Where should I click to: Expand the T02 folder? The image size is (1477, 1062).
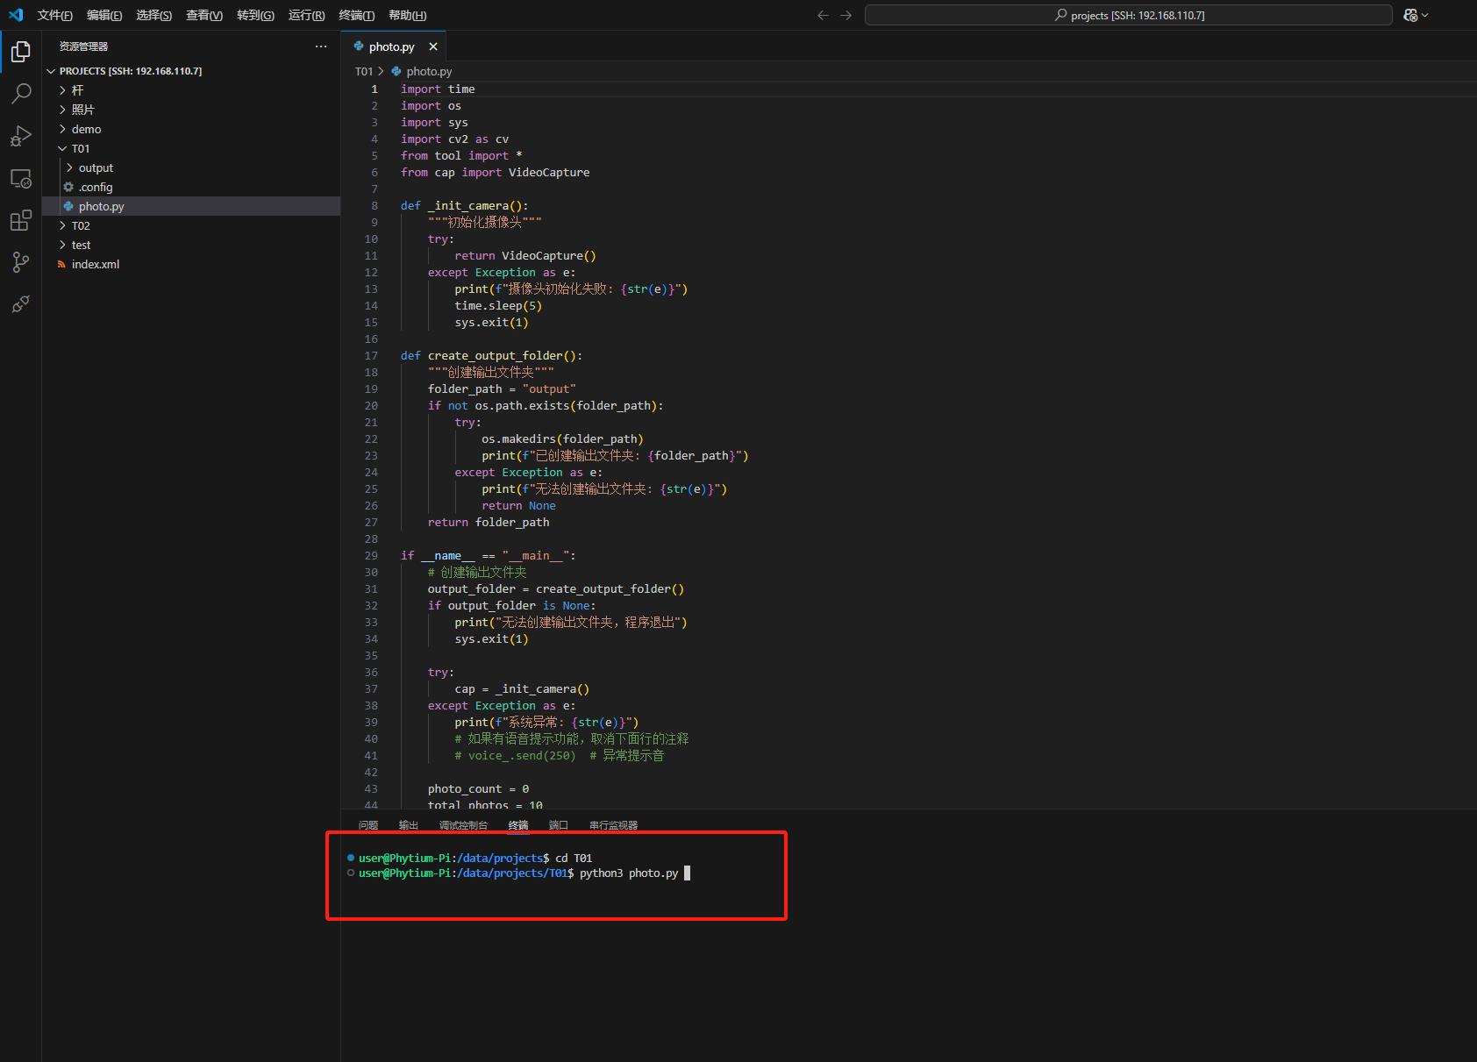pos(80,225)
